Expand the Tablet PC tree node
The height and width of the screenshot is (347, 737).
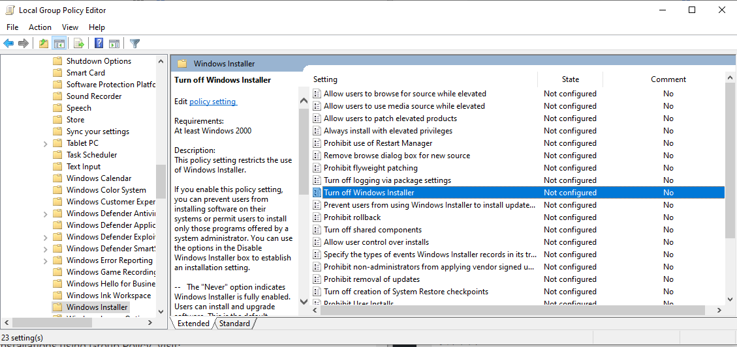pos(46,143)
